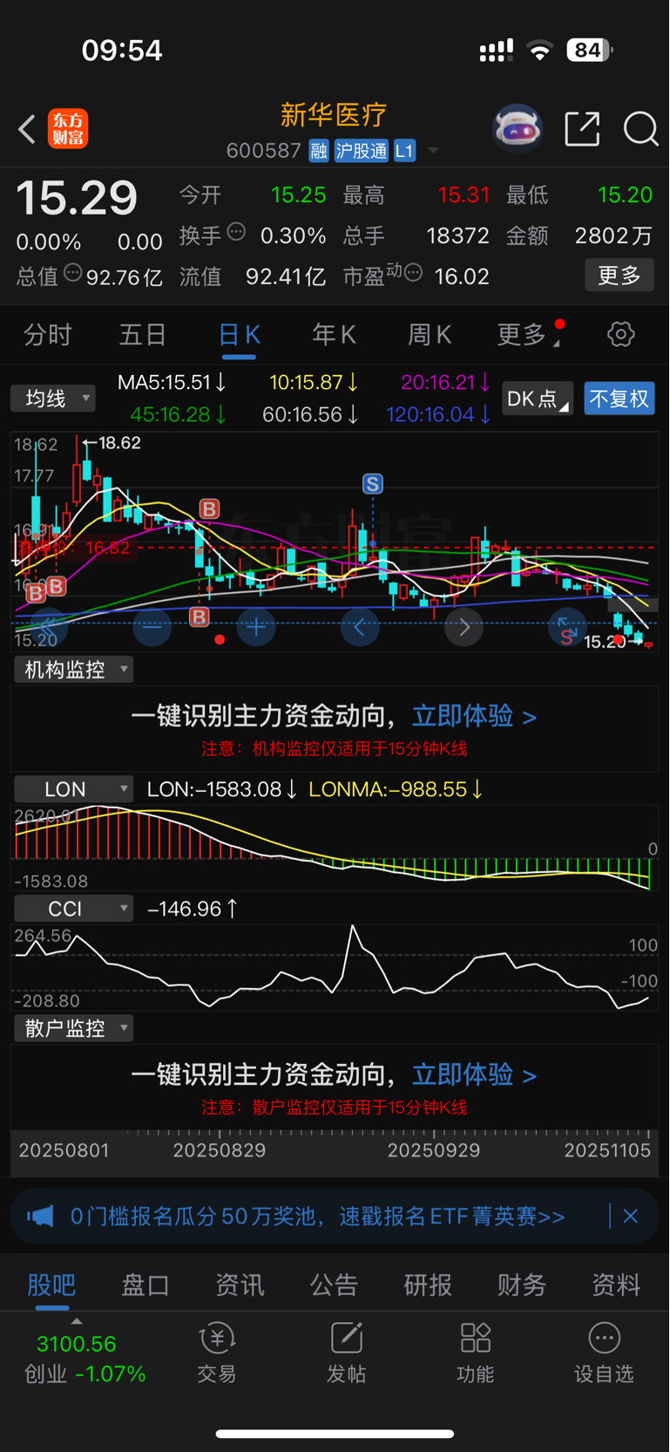Open the robot AI assistant icon
This screenshot has width=670, height=1452.
click(518, 129)
